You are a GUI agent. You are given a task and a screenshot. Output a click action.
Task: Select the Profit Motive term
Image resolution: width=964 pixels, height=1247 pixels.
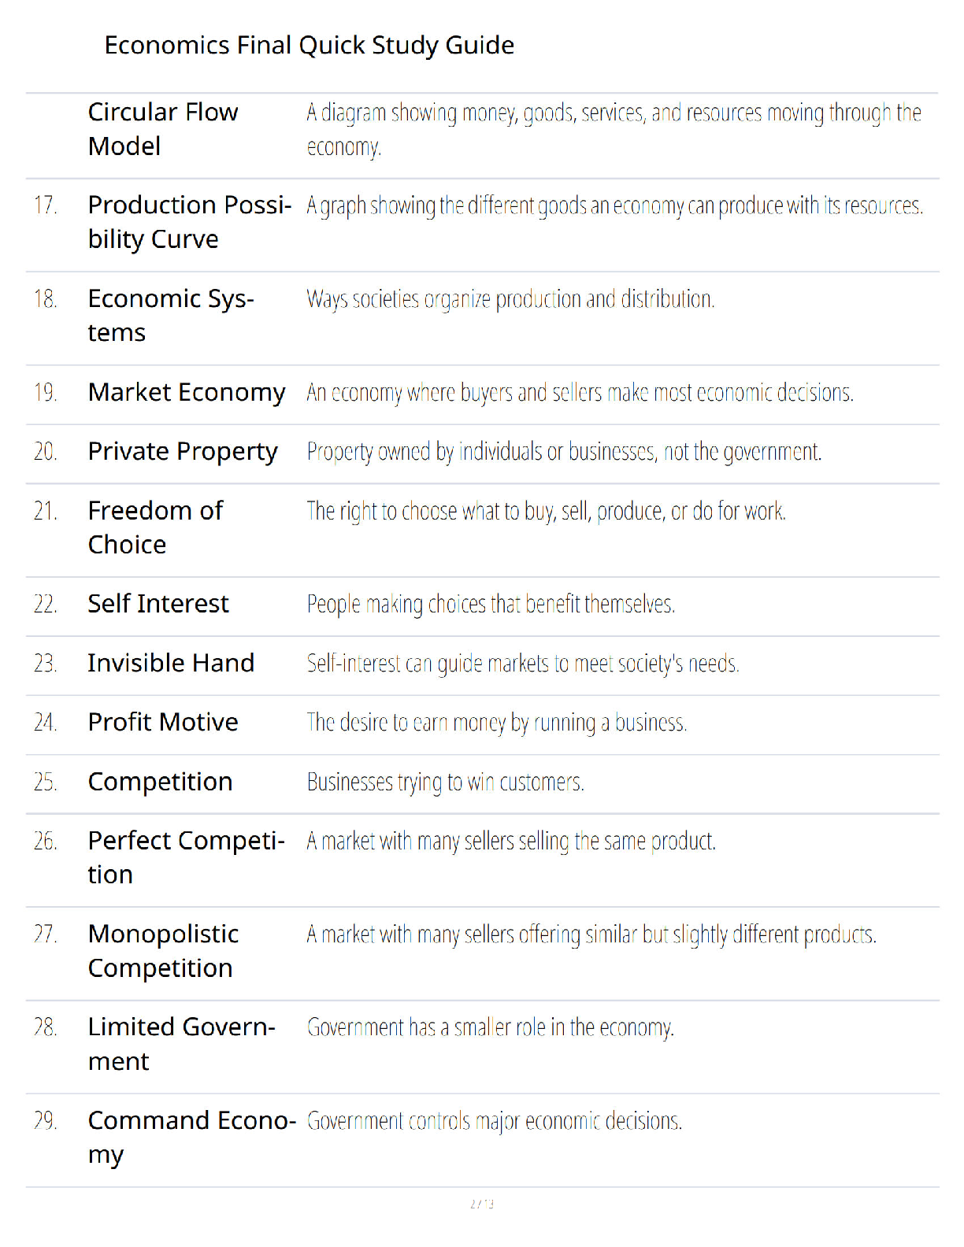coord(163,722)
